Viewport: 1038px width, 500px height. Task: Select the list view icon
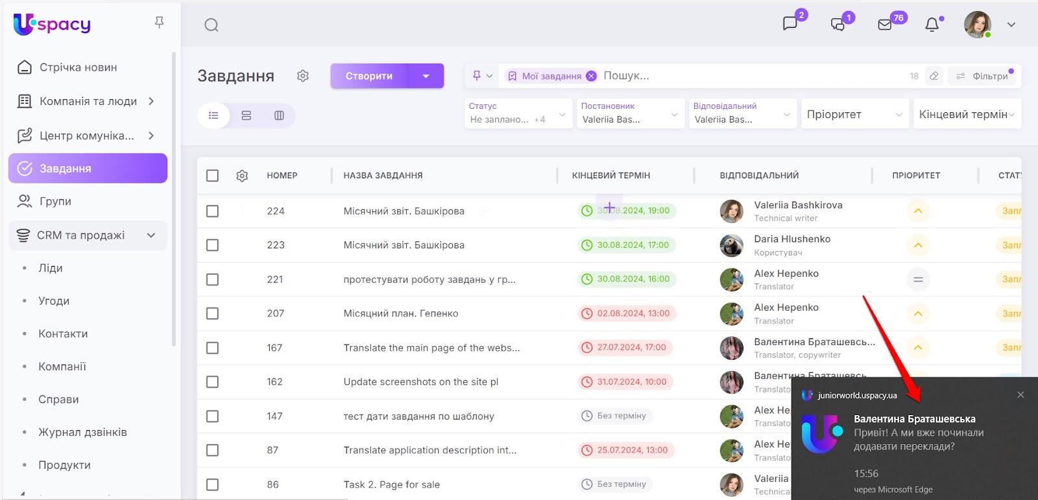213,115
